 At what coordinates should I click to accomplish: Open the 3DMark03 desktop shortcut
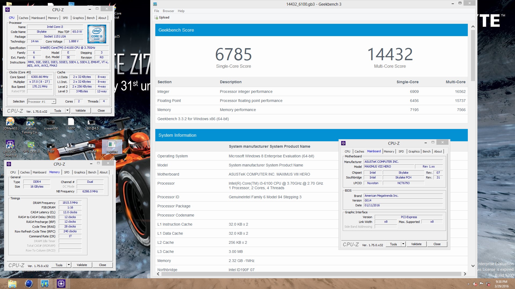(x=10, y=124)
